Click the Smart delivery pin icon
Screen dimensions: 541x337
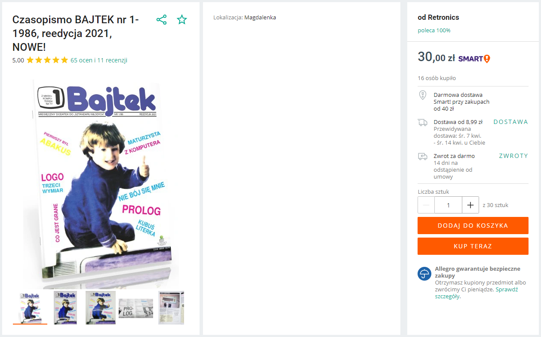[x=422, y=95]
